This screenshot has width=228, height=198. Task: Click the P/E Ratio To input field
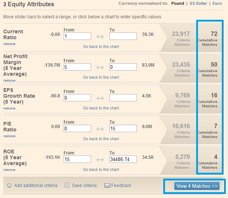pyautogui.click(x=123, y=128)
